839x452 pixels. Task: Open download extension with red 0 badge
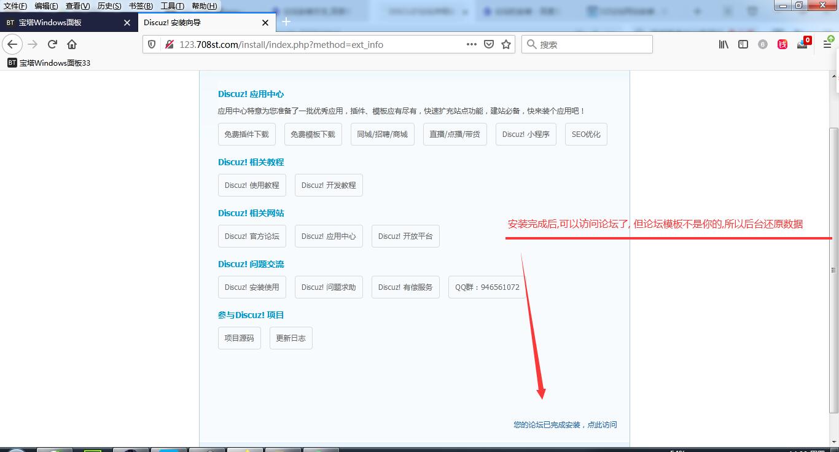(x=803, y=44)
